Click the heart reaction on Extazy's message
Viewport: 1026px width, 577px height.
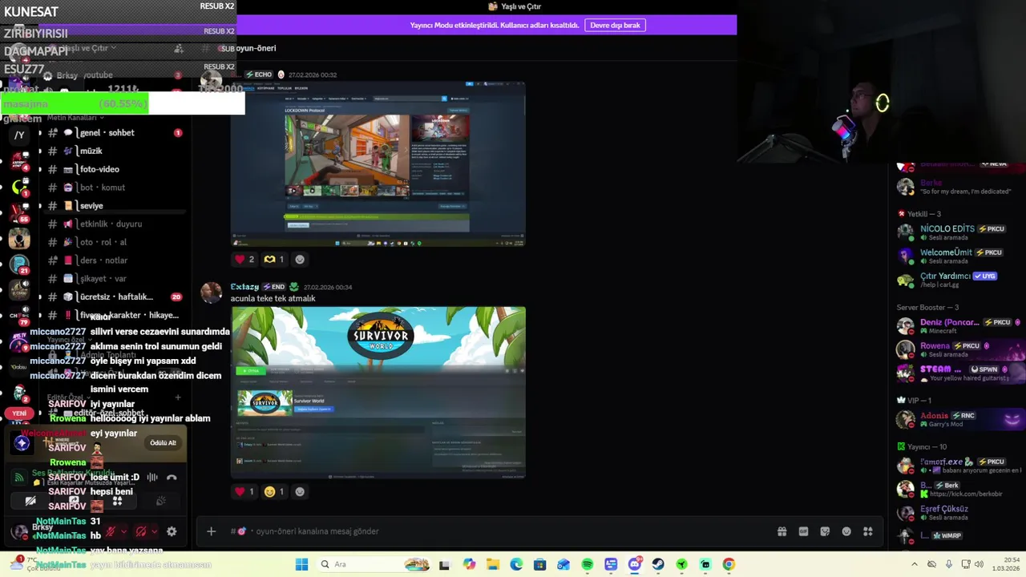click(244, 491)
